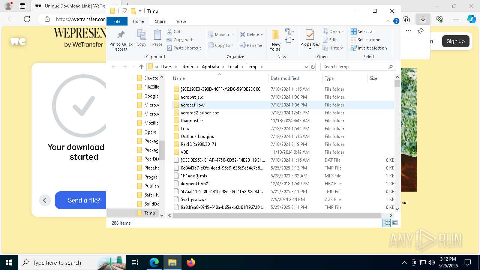The height and width of the screenshot is (270, 480).
Task: Click Up one level arrow
Action: coord(141,67)
